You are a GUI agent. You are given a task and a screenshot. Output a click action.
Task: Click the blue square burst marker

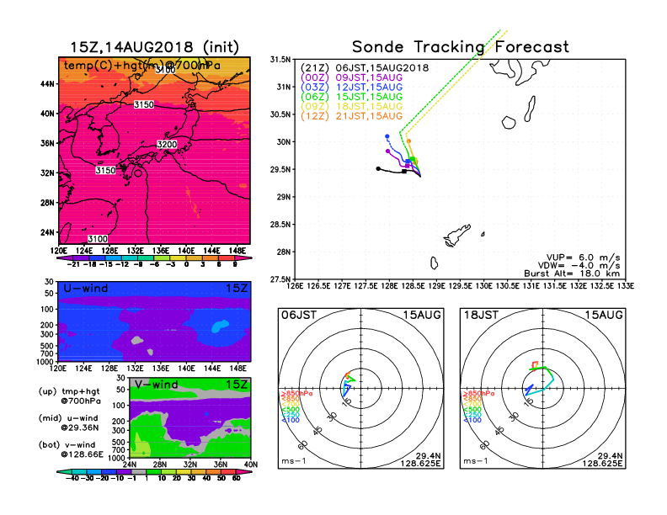tap(408, 162)
